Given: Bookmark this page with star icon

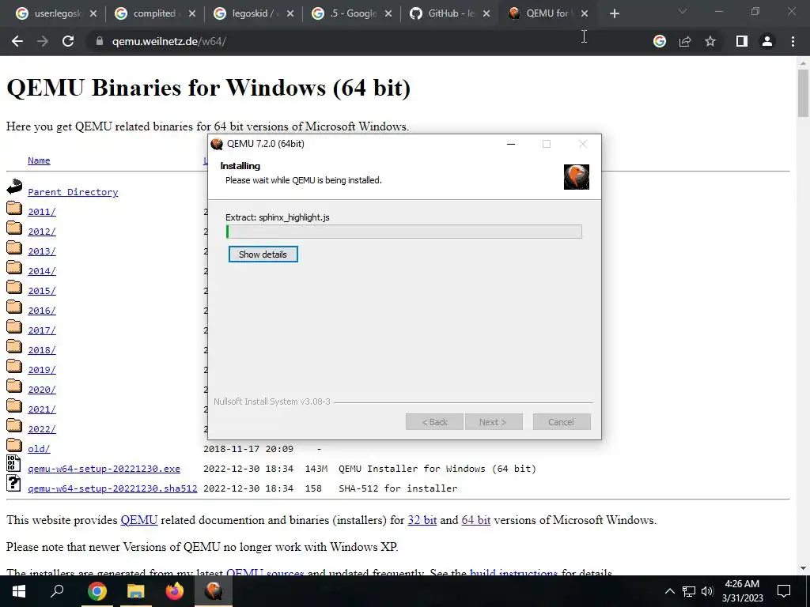Looking at the screenshot, I should [x=710, y=41].
